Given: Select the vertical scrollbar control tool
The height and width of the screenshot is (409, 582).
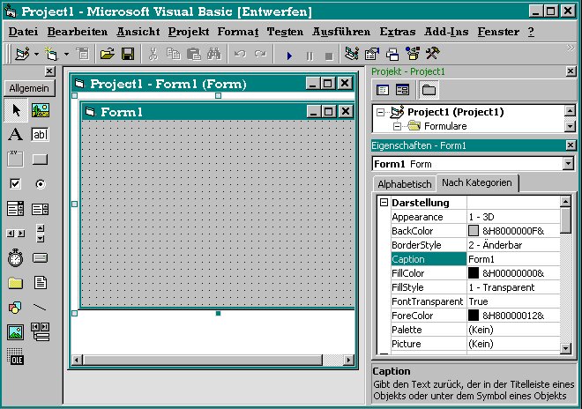Looking at the screenshot, I should point(41,233).
